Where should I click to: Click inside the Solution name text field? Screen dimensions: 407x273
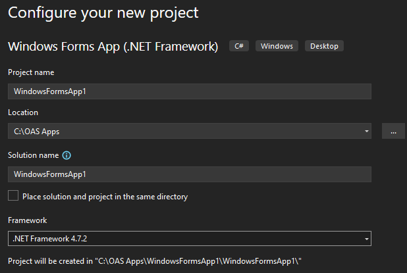point(190,174)
